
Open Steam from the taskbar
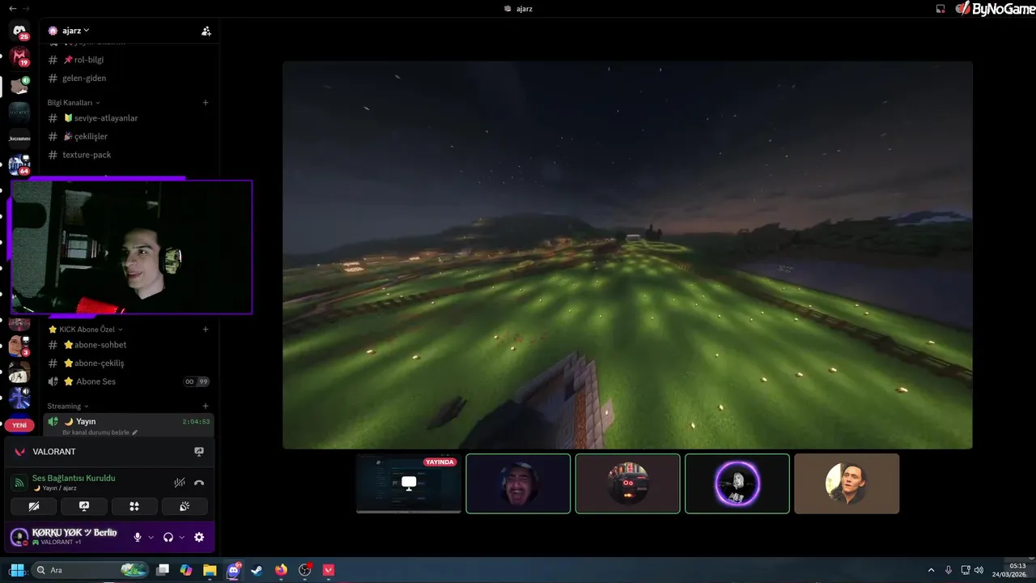[257, 570]
